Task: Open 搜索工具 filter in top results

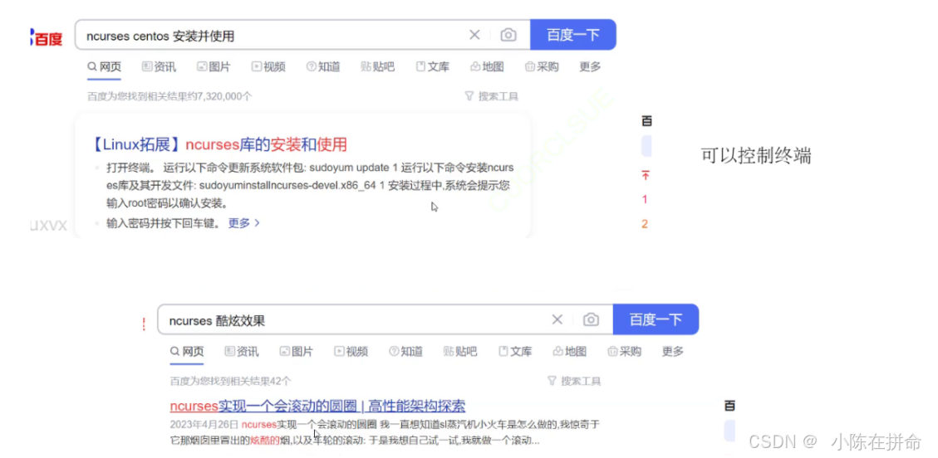Action: tap(492, 96)
